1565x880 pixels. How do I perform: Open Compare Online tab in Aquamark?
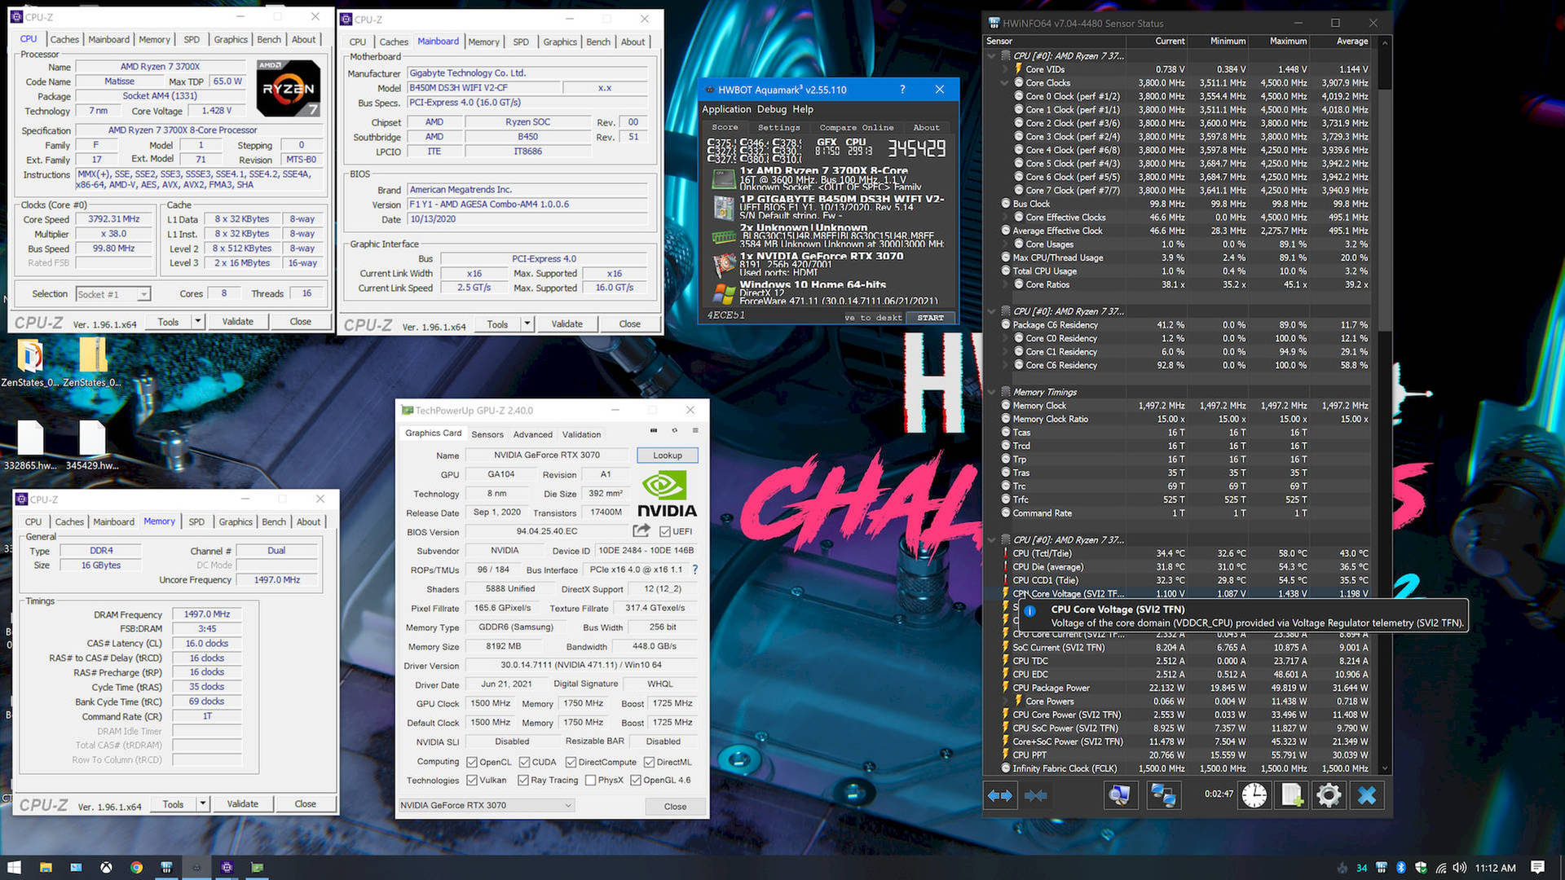coord(857,127)
